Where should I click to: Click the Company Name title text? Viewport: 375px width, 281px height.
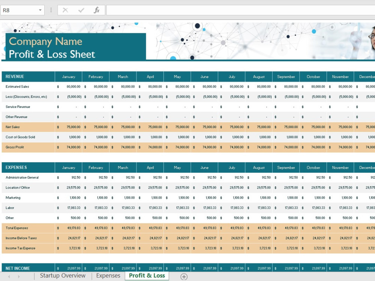point(45,42)
